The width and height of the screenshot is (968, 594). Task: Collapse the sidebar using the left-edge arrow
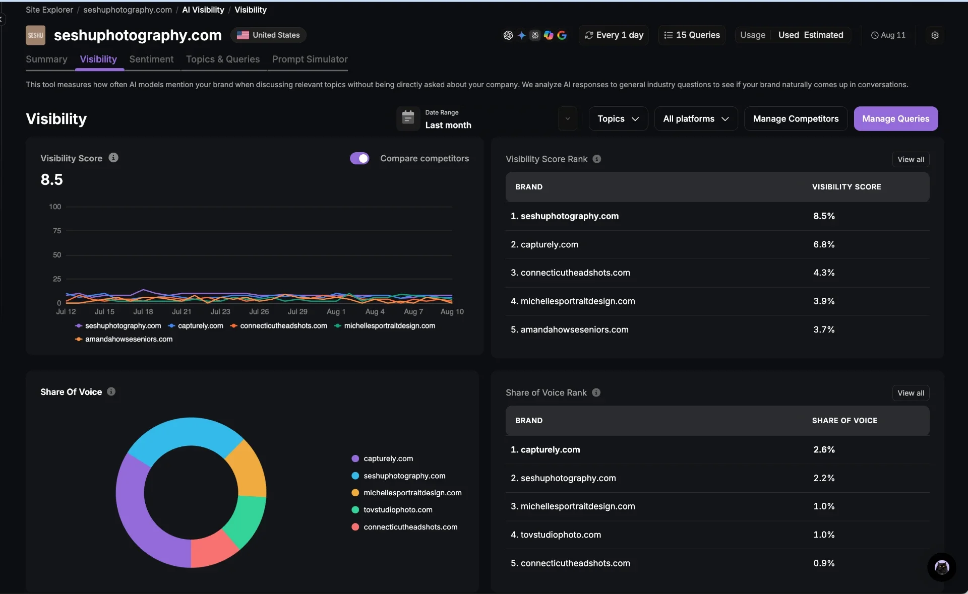[x=2, y=20]
